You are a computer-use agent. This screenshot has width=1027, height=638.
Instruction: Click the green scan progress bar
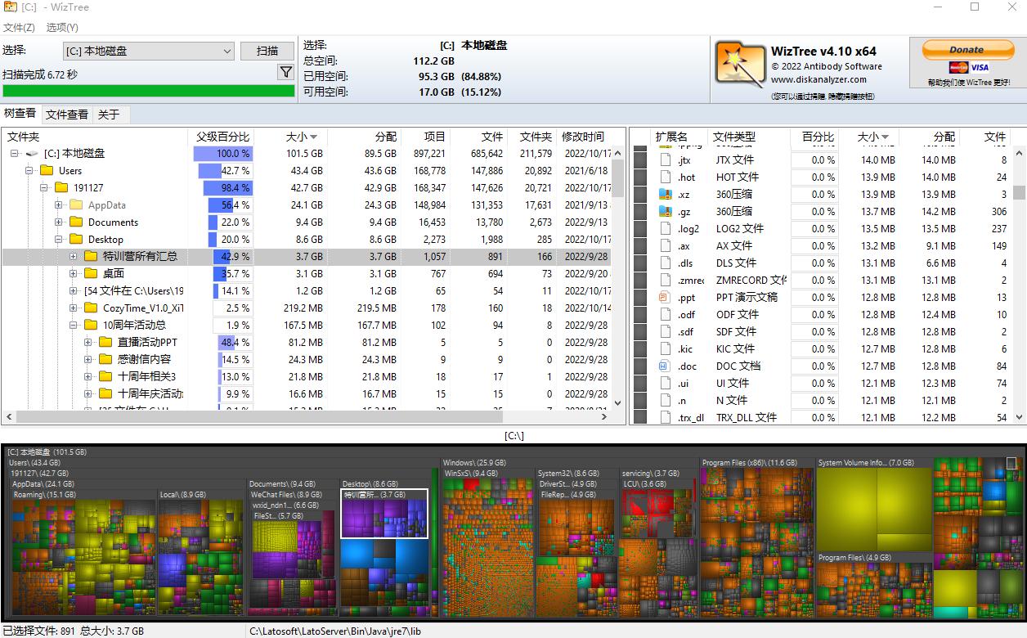tap(147, 91)
